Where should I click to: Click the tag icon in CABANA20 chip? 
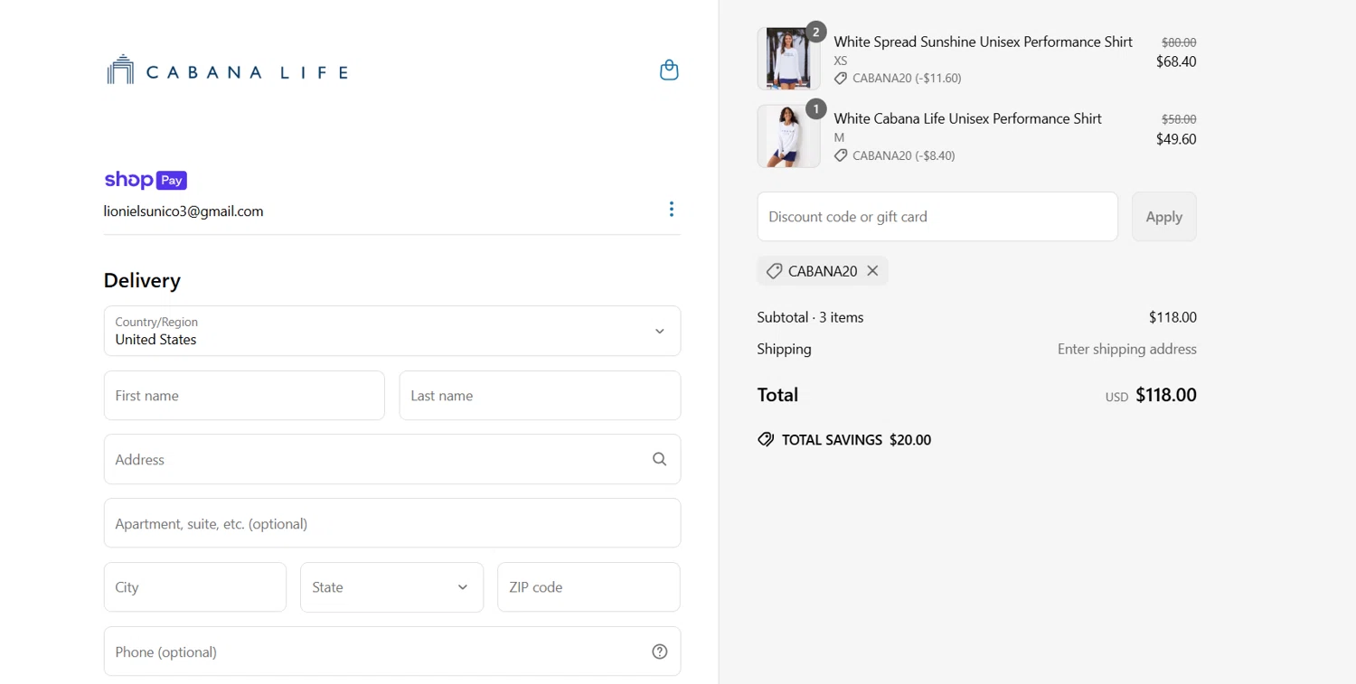click(774, 271)
